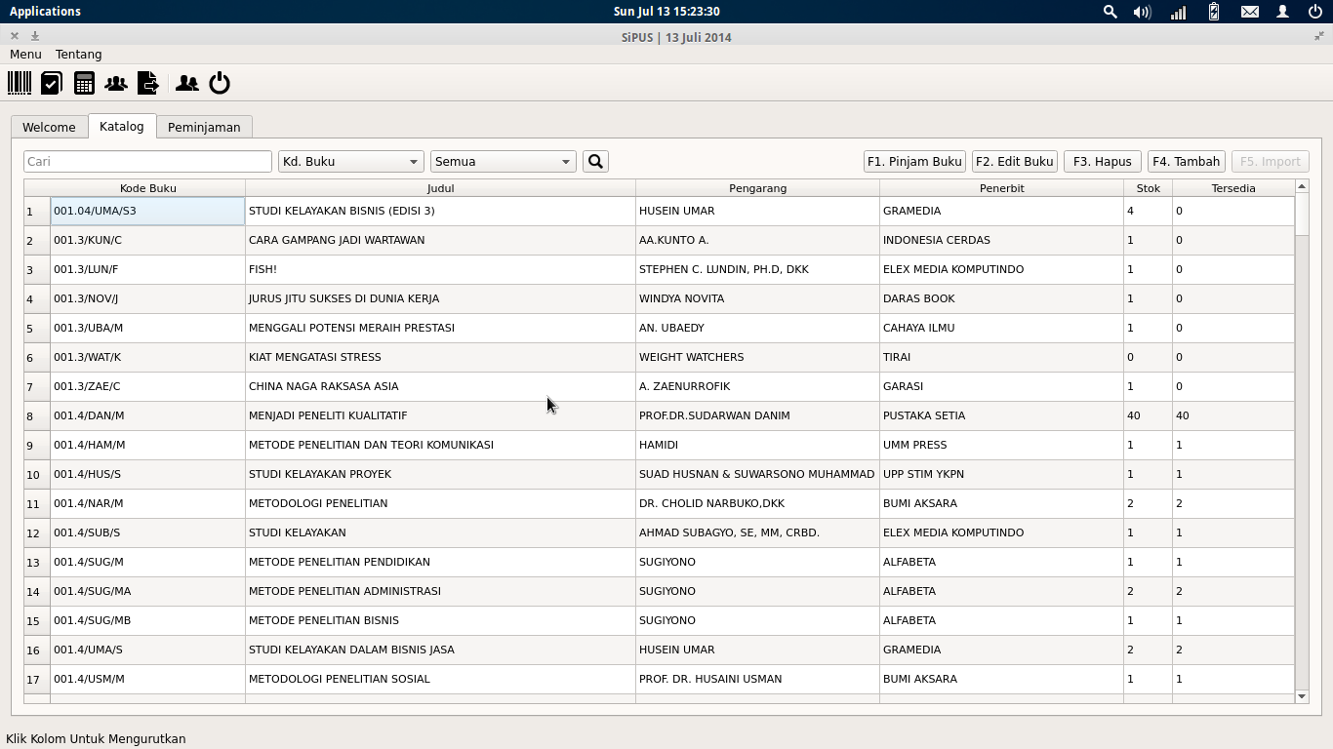This screenshot has width=1333, height=749.
Task: Select publisher UMM PRESS
Action: coord(1002,445)
